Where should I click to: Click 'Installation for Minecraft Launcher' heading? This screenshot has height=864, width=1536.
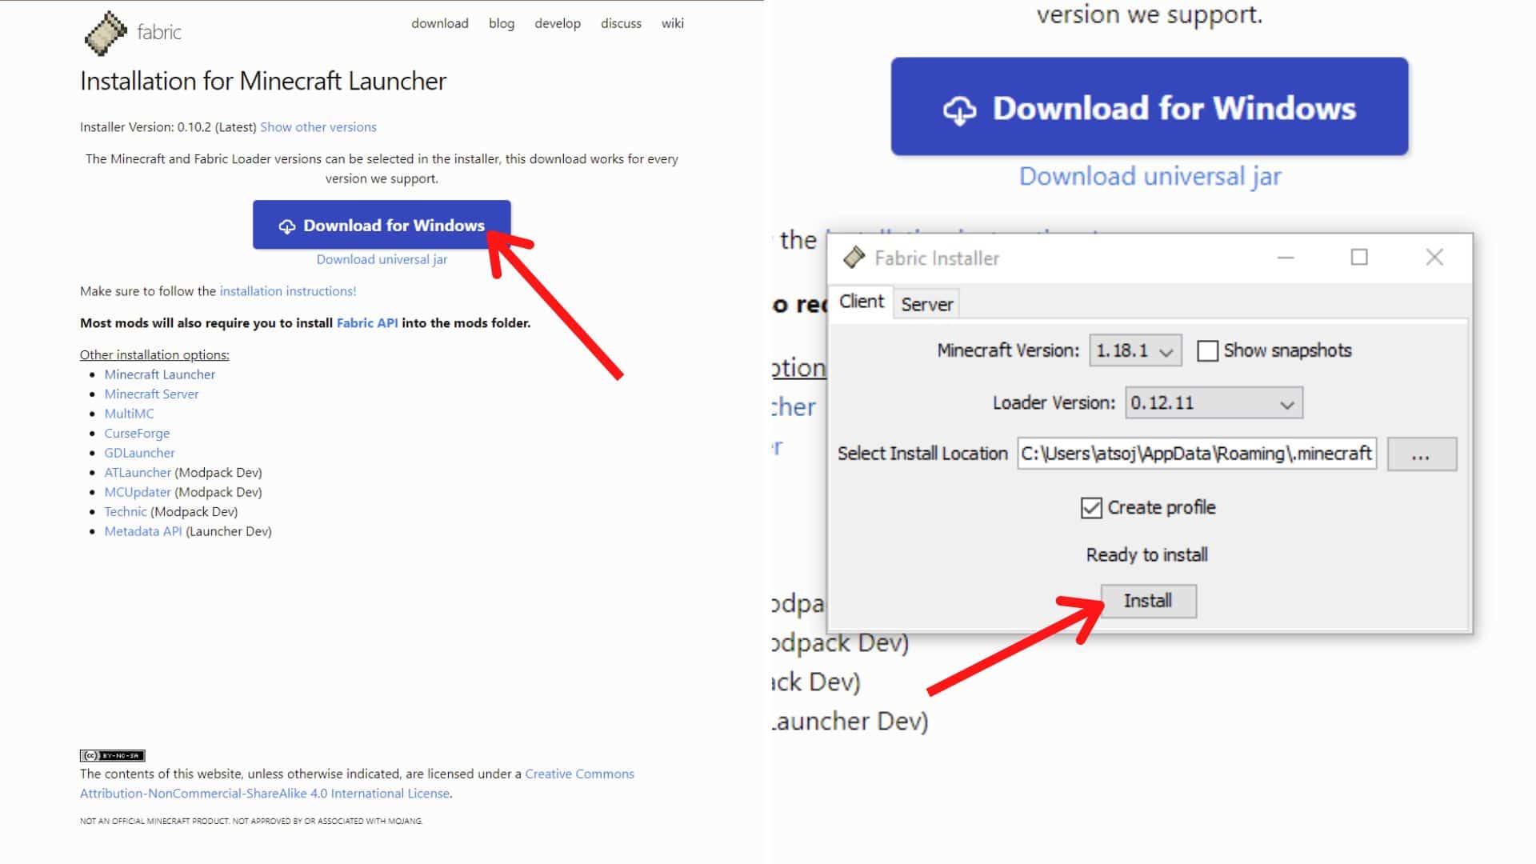pos(263,81)
